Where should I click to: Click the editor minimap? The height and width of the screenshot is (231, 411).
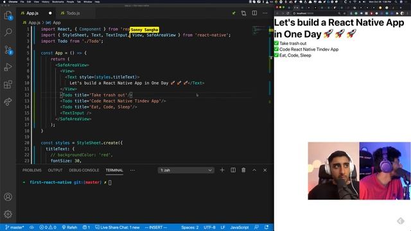coord(259,30)
